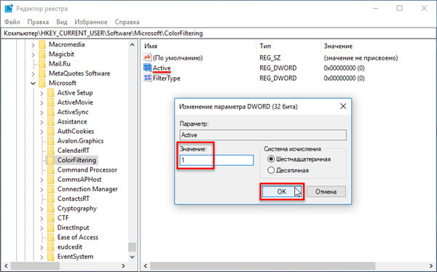Click the Mail.Ru folder icon
Screen dimensions: 437x272
(42, 64)
